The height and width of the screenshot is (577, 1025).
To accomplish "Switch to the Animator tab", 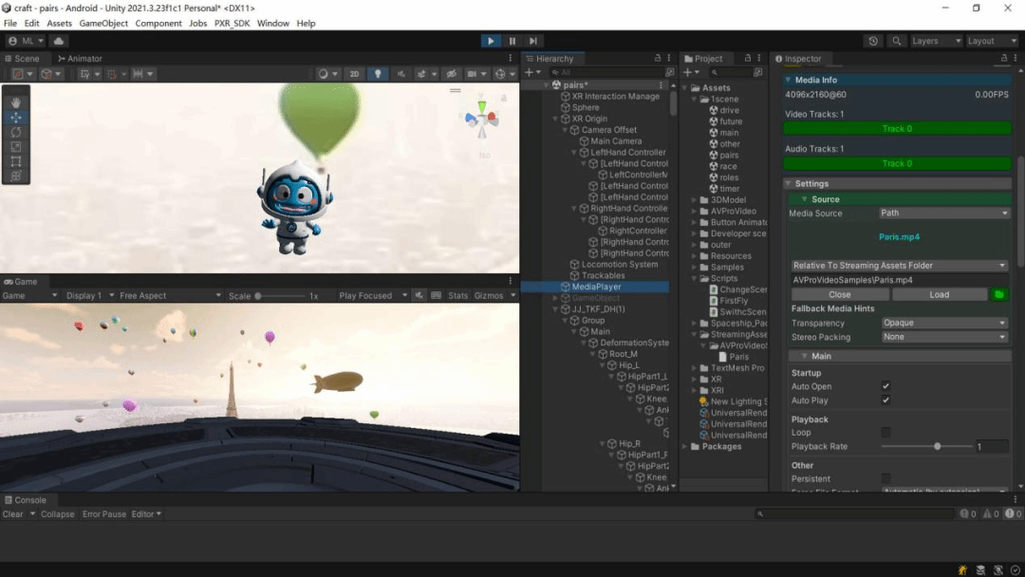I will click(x=80, y=59).
